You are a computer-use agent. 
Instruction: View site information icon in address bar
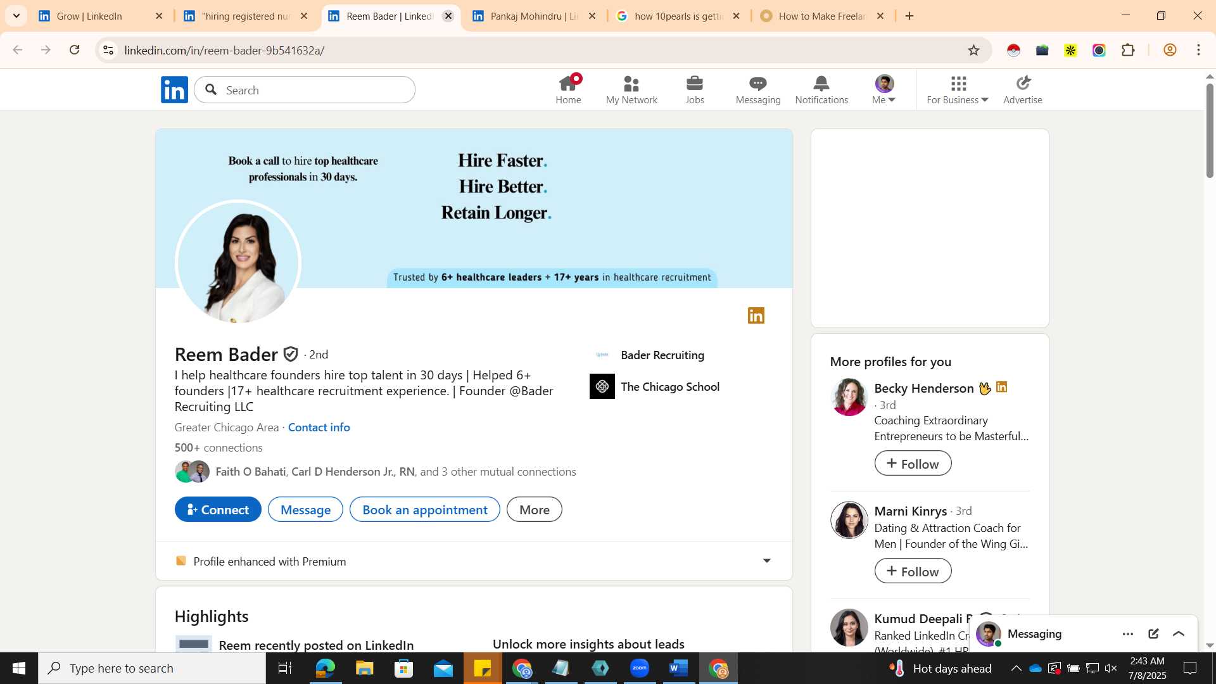[108, 50]
